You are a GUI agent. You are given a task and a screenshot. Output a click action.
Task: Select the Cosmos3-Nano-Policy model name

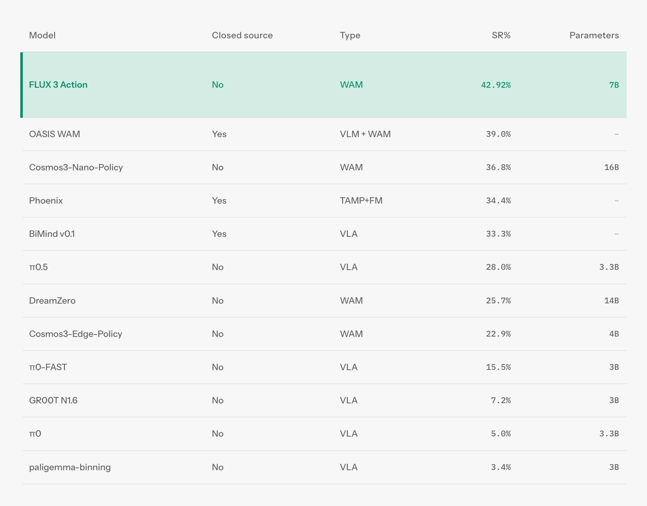click(76, 167)
